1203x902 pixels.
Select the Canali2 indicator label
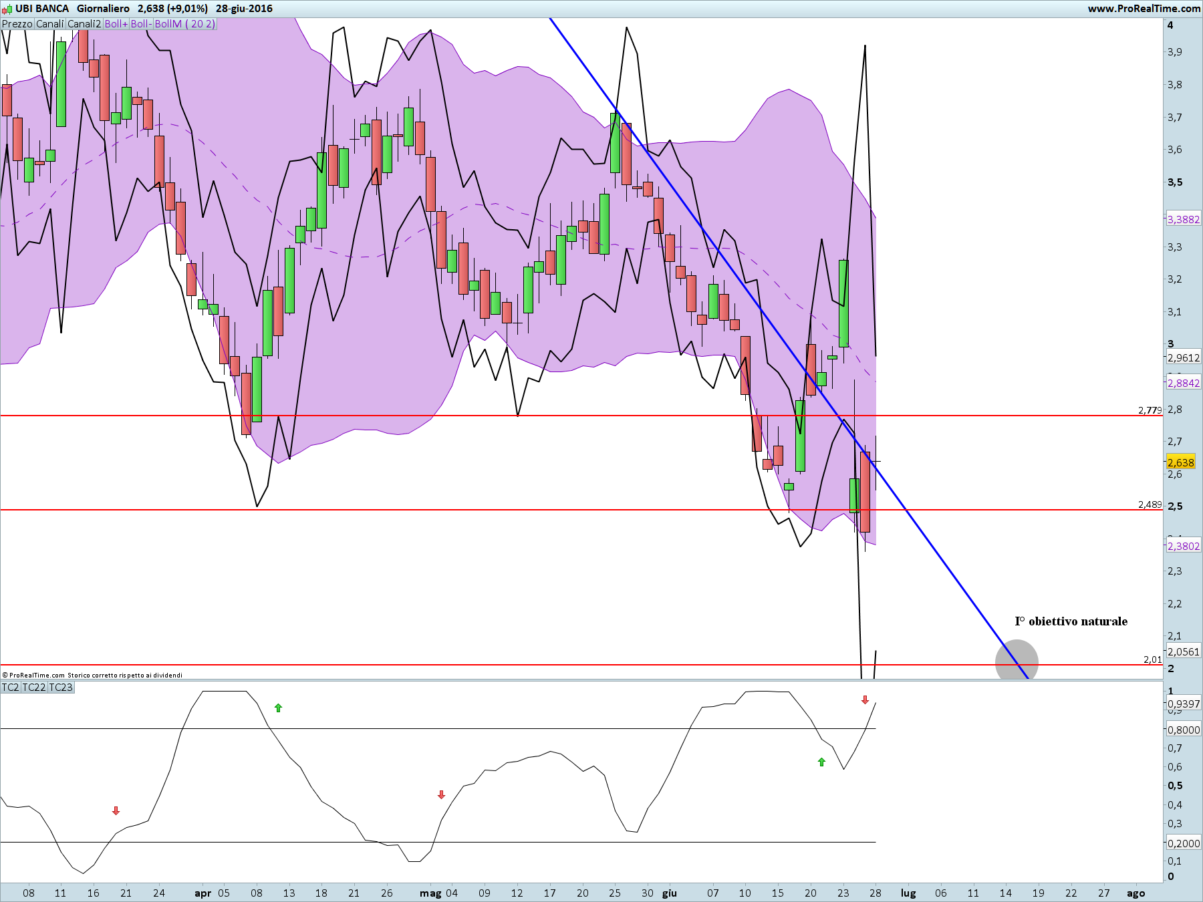tap(84, 24)
